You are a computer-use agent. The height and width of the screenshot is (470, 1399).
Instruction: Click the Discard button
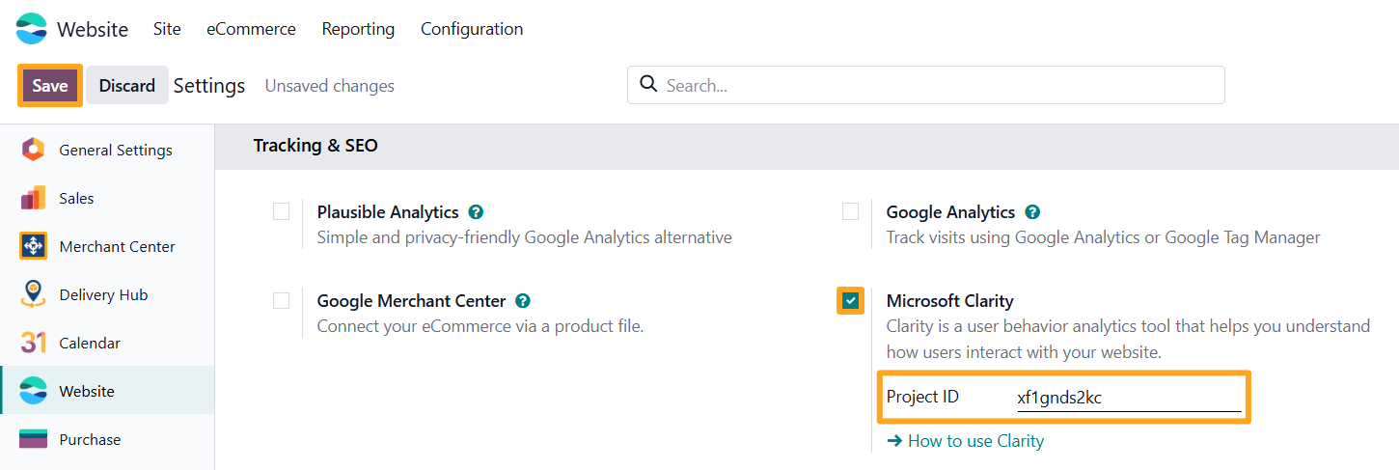point(126,85)
